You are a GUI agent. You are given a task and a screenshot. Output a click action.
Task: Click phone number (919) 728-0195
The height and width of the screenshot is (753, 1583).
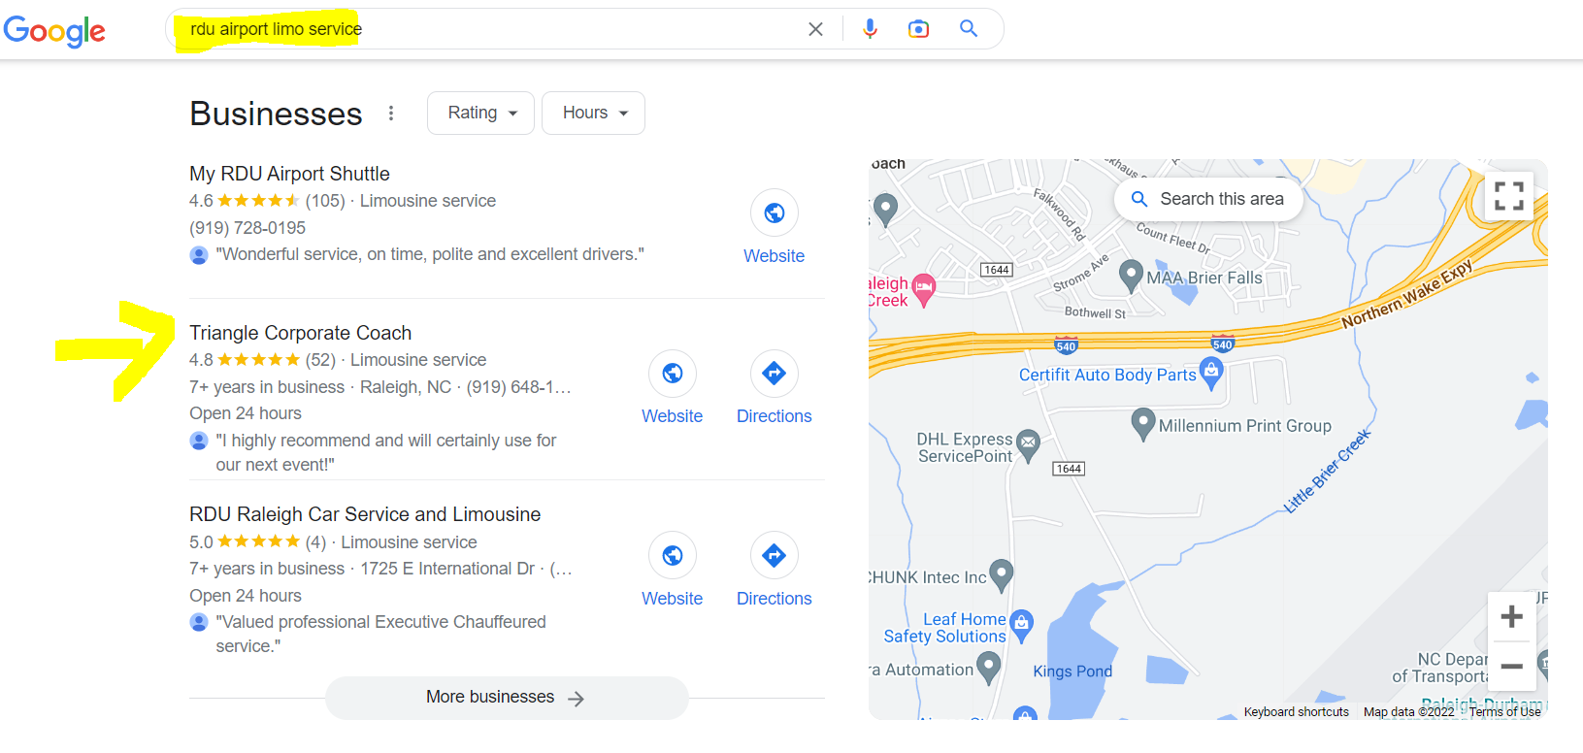tap(247, 228)
